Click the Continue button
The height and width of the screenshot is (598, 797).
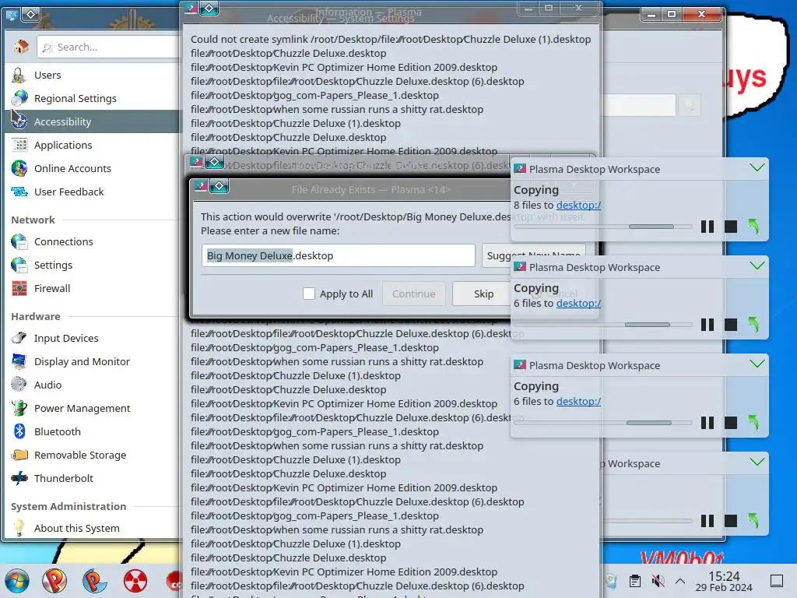(414, 294)
